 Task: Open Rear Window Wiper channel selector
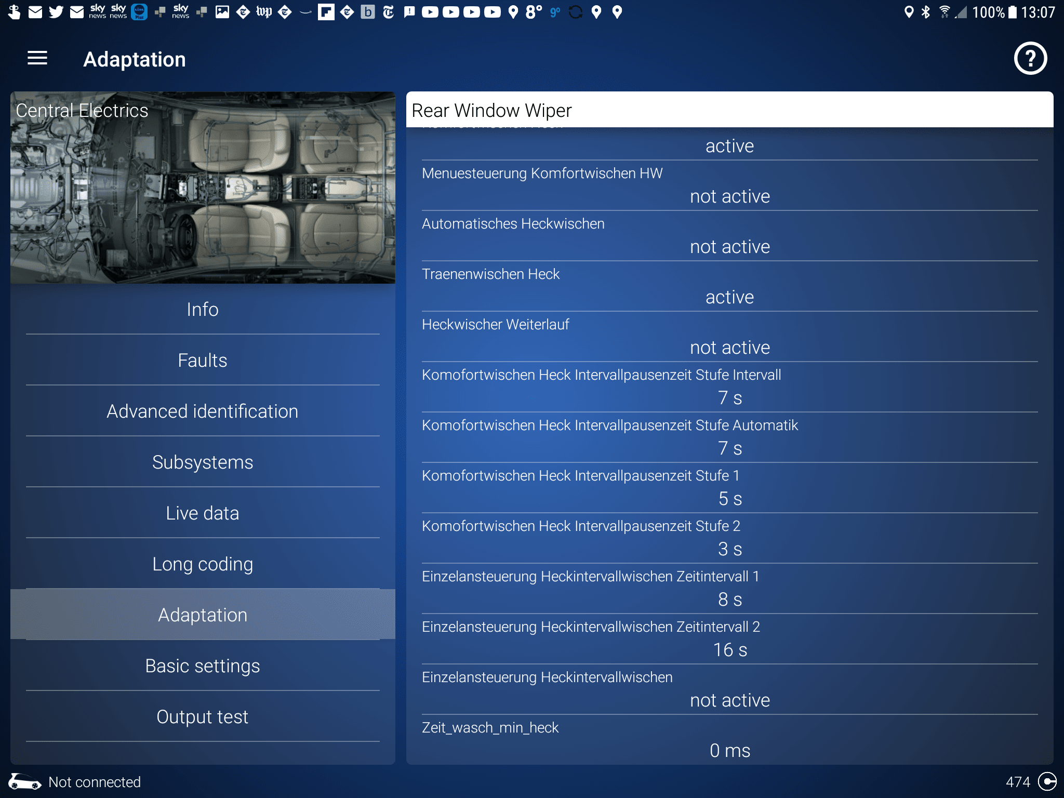click(x=729, y=110)
